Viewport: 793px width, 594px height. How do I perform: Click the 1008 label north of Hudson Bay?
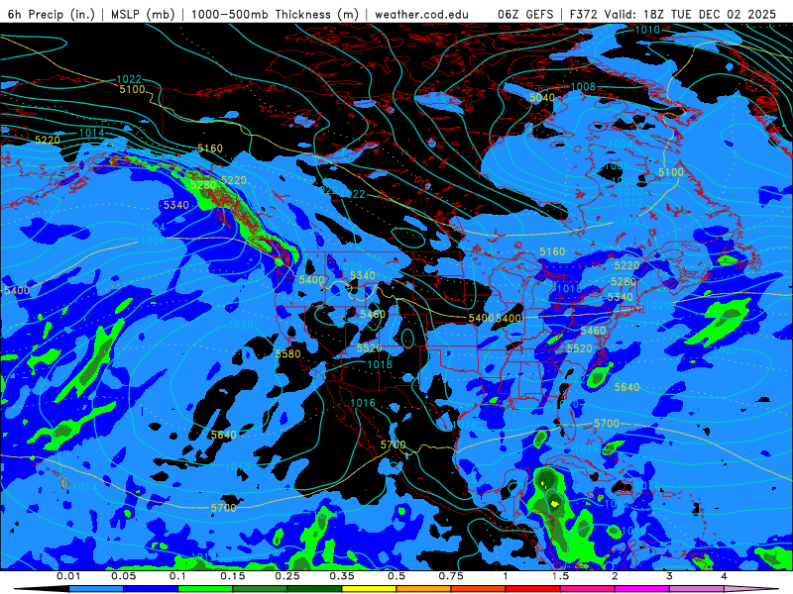(x=583, y=87)
